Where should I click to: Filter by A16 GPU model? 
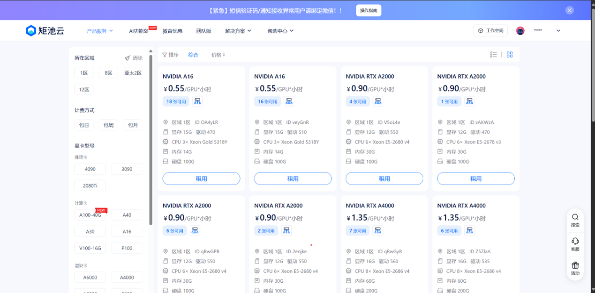click(x=127, y=232)
